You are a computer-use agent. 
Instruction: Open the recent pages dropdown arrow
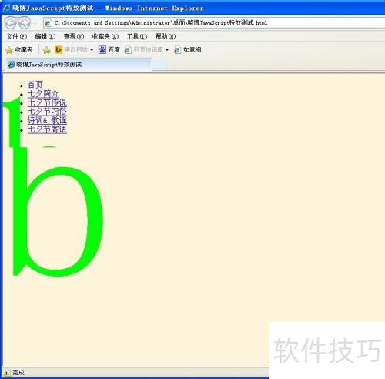tap(35, 23)
